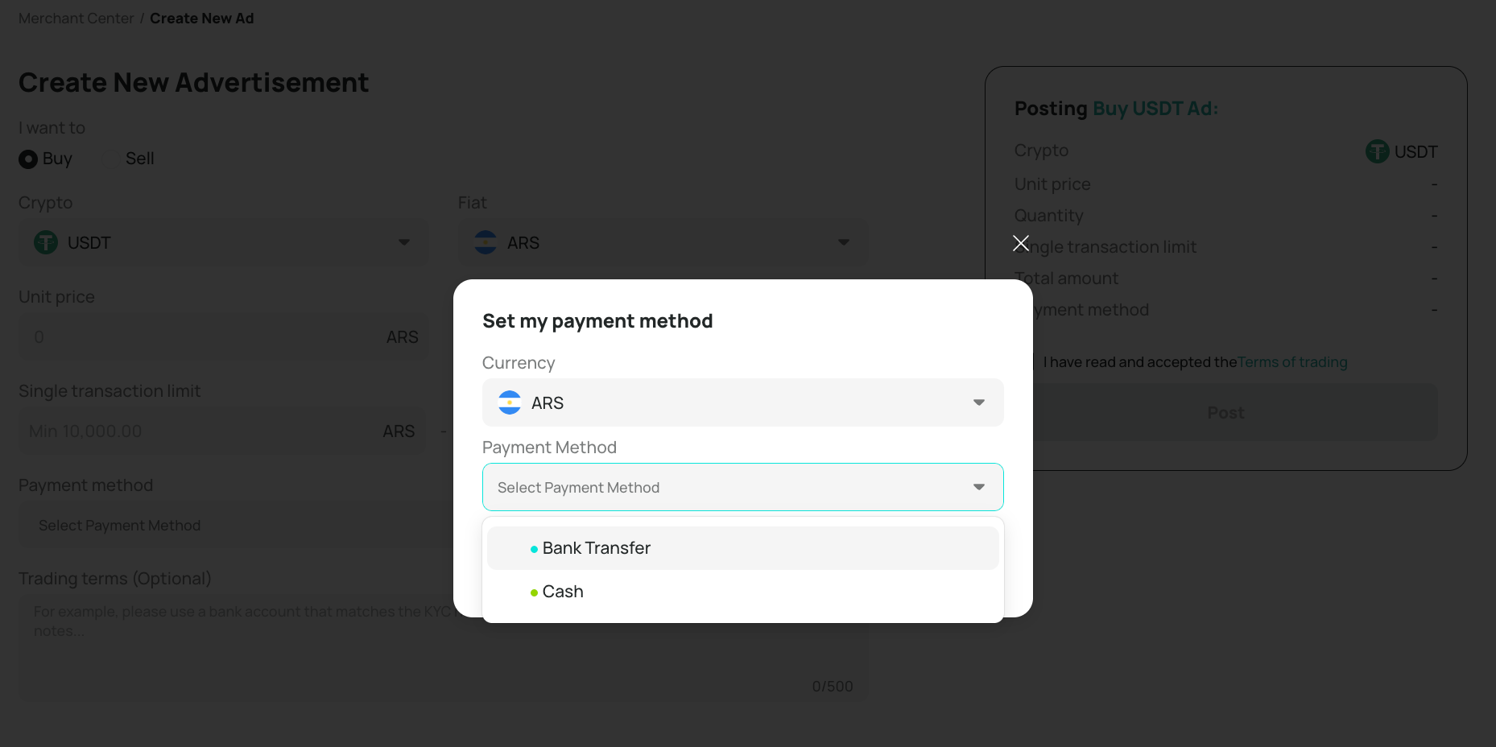
Task: Click the green dot beside Cash
Action: tap(534, 592)
